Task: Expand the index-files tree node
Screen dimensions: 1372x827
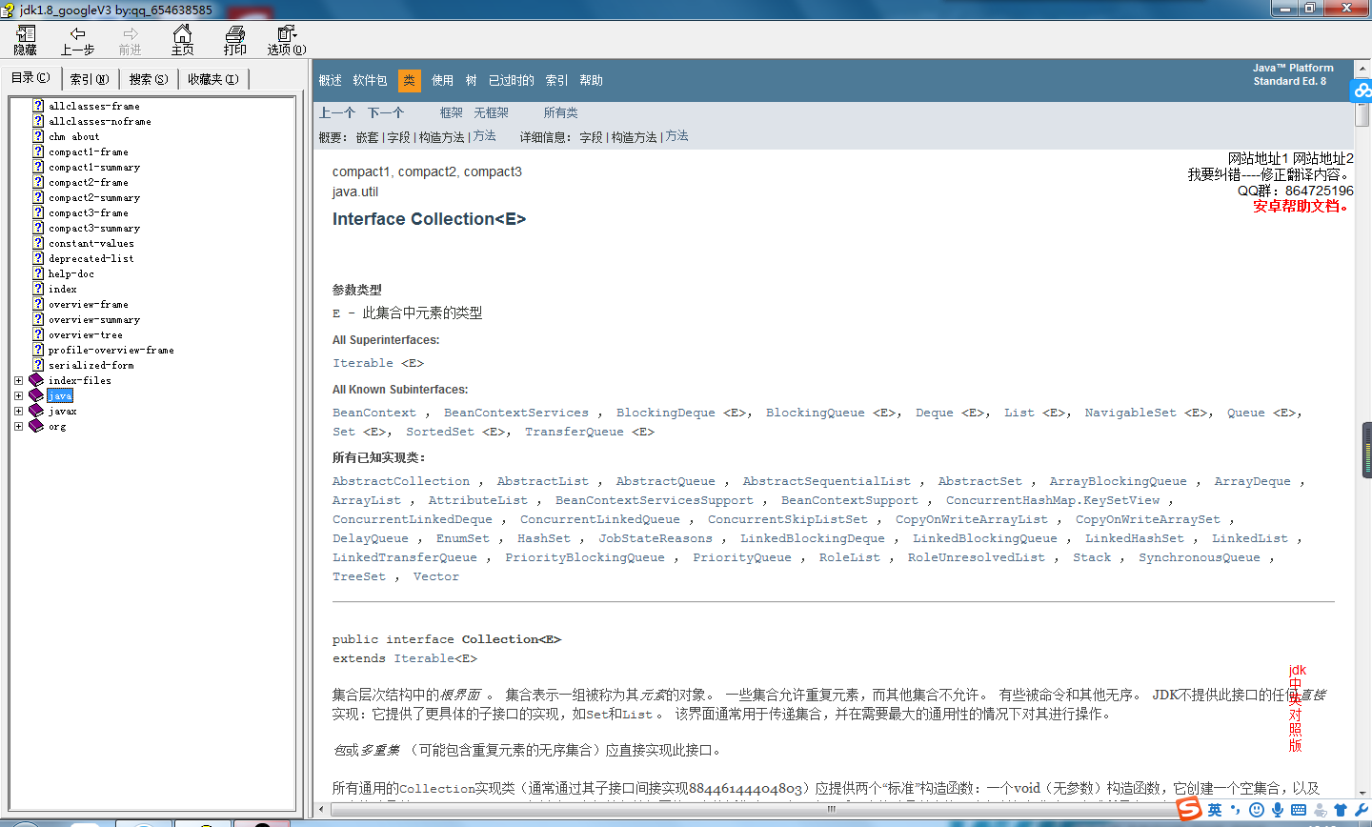Action: pos(18,380)
